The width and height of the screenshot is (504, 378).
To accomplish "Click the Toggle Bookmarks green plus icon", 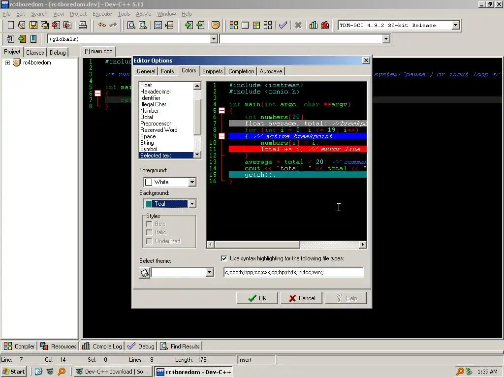I will pos(22,39).
